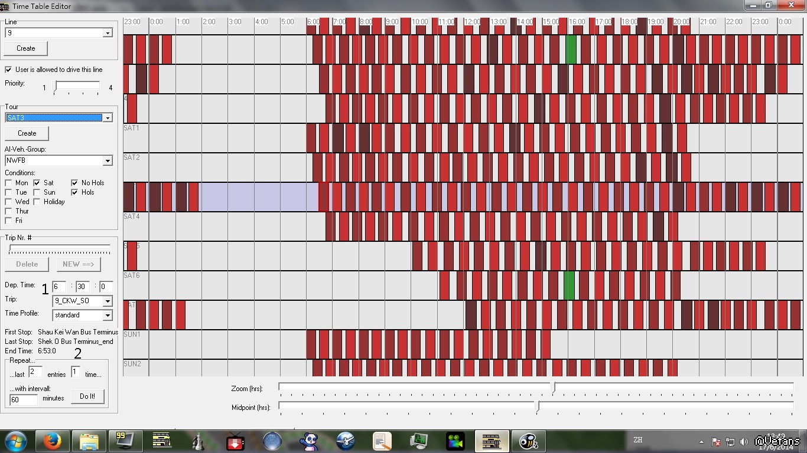
Task: Open the notepad document icon in taskbar
Action: [382, 441]
